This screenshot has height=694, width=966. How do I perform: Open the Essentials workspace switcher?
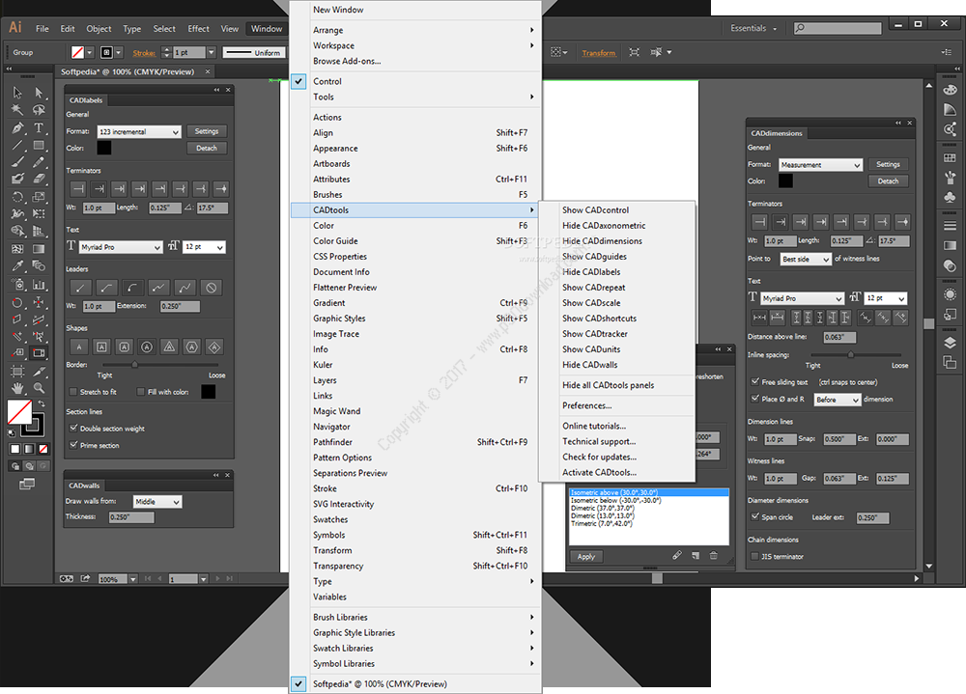coord(753,28)
